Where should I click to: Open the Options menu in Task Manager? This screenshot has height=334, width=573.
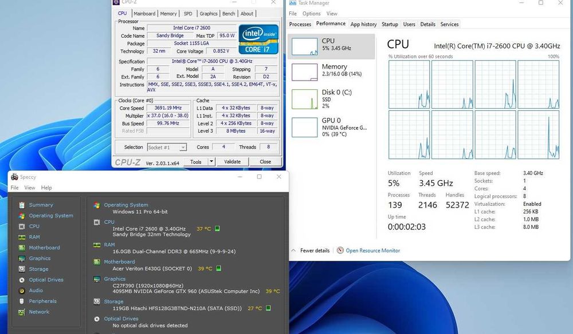(x=311, y=14)
